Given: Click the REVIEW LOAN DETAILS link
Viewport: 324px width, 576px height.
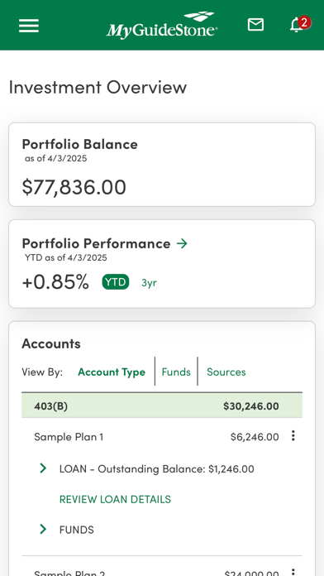Looking at the screenshot, I should coord(115,499).
